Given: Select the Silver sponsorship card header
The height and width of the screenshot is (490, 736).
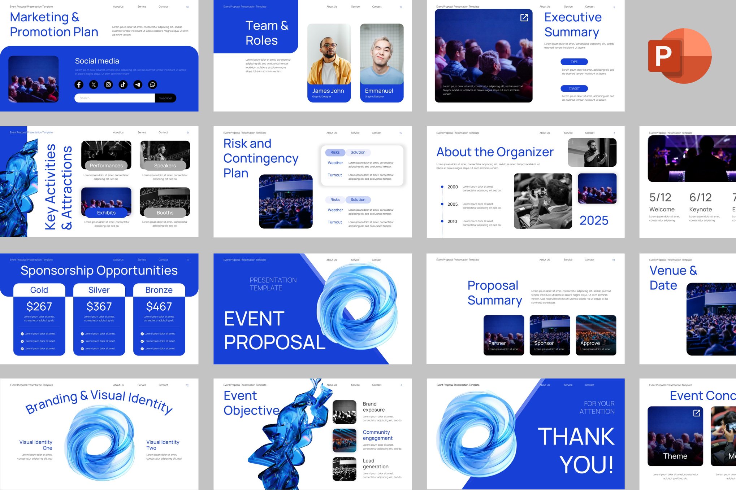Looking at the screenshot, I should pos(99,290).
